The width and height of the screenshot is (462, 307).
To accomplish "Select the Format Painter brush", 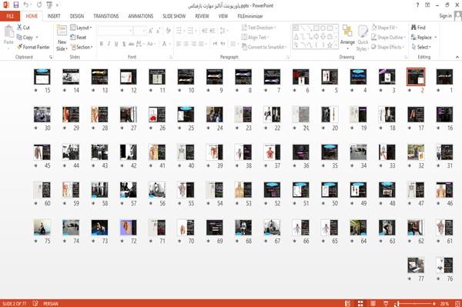I will coord(19,47).
